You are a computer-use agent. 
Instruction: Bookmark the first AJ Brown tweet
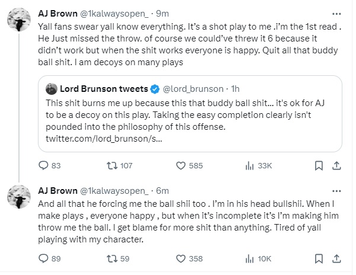pyautogui.click(x=319, y=166)
